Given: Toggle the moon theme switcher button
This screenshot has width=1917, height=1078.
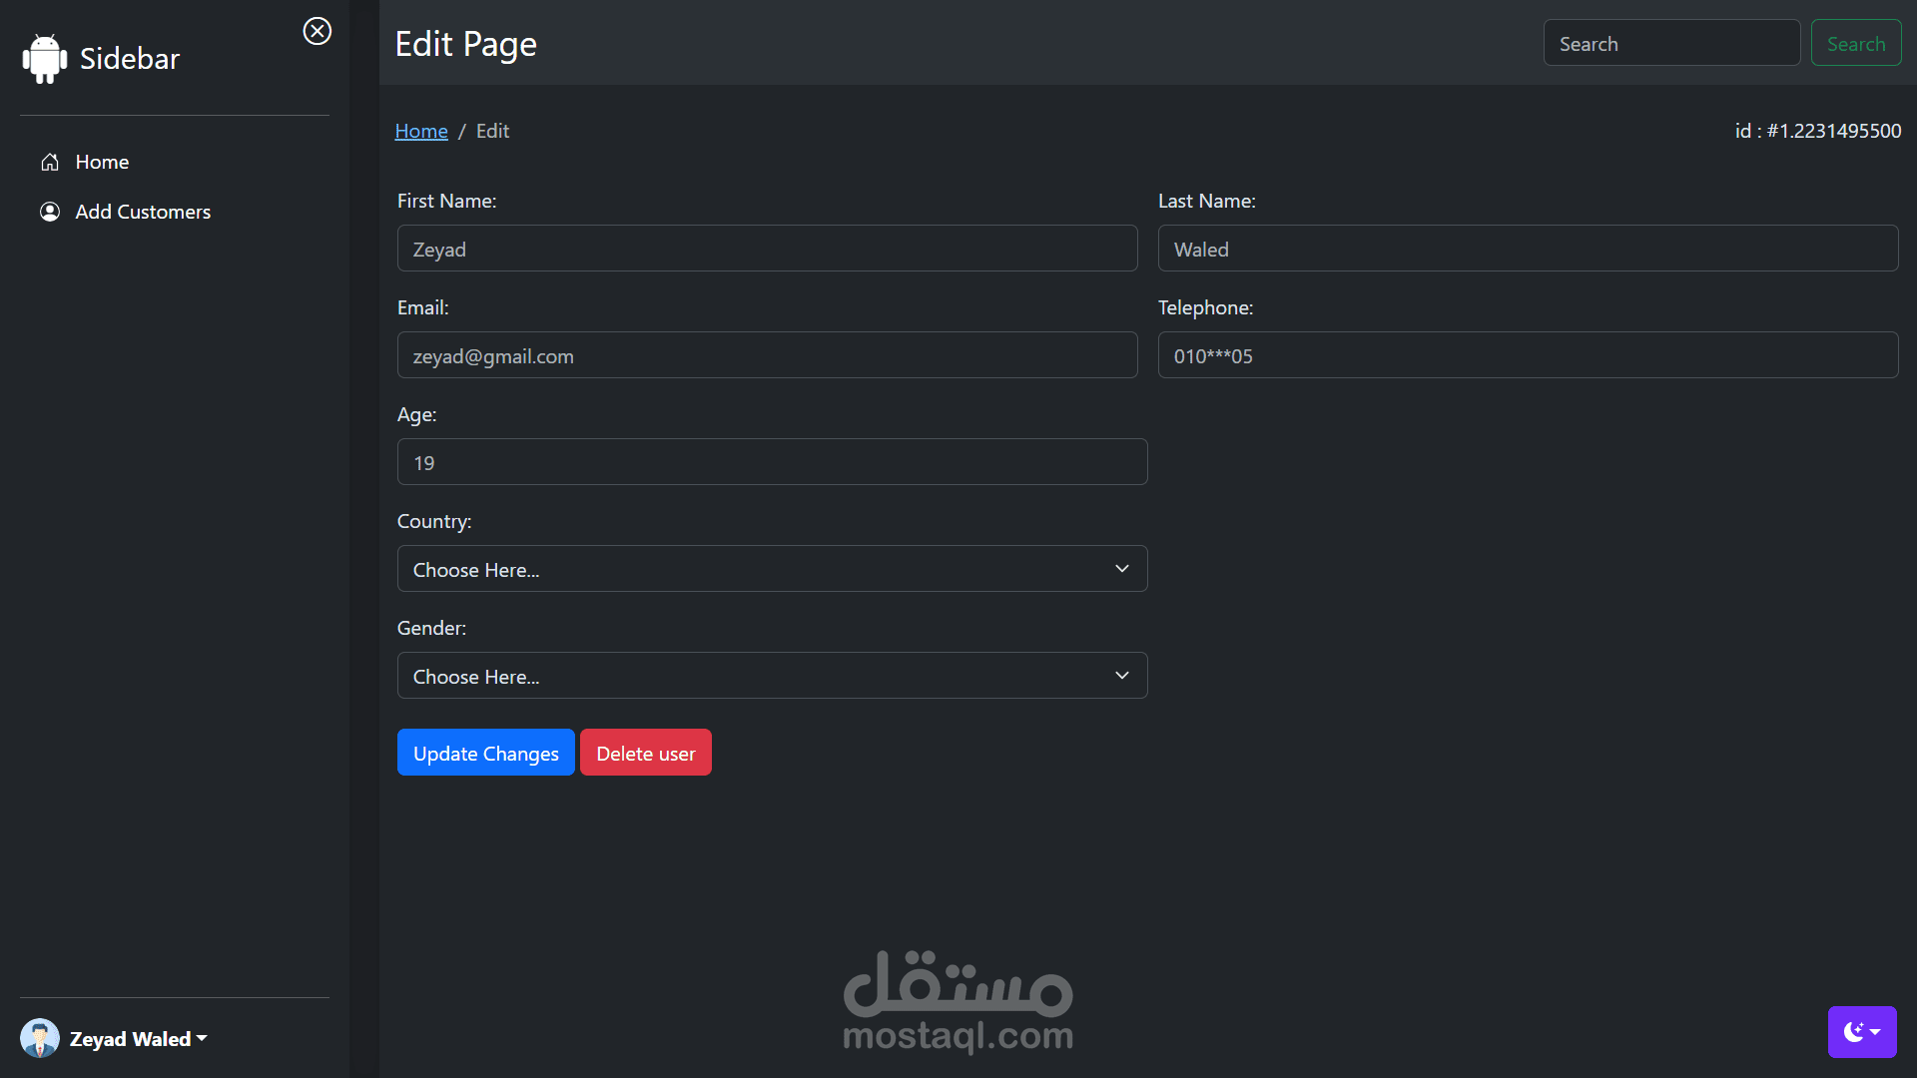Looking at the screenshot, I should (x=1861, y=1031).
